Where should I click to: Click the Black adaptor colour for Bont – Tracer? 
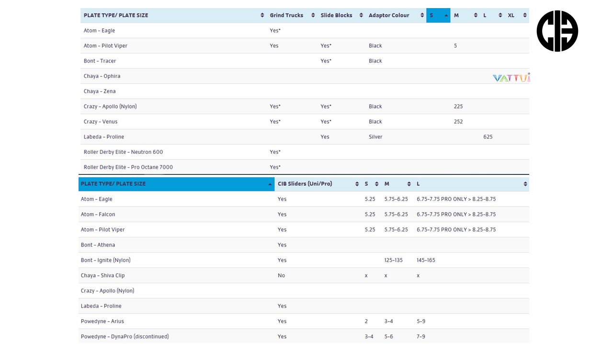point(375,61)
